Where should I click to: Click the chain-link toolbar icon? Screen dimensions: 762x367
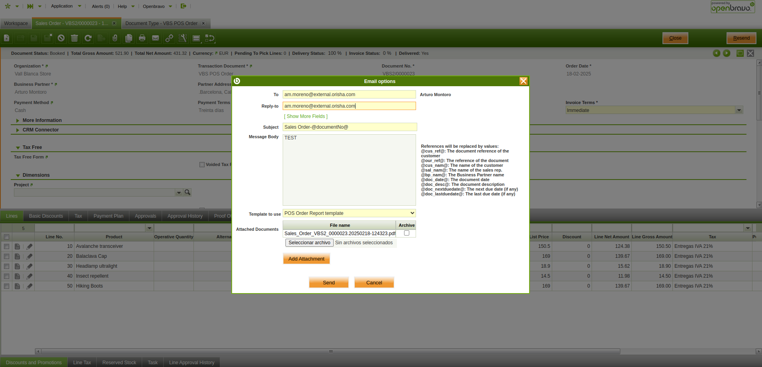169,38
